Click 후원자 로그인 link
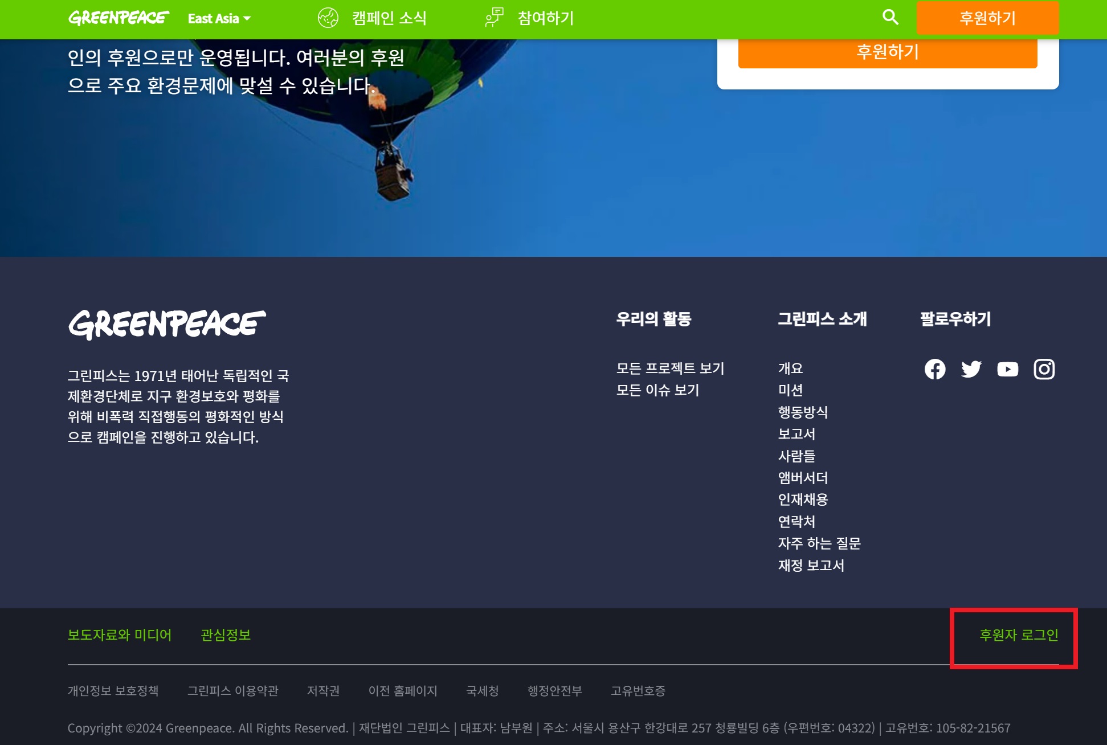 tap(1019, 635)
